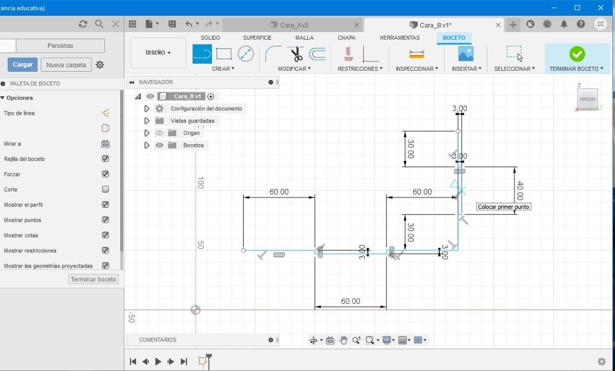Search in the data panel
This screenshot has height=371, width=615.
pos(99,24)
